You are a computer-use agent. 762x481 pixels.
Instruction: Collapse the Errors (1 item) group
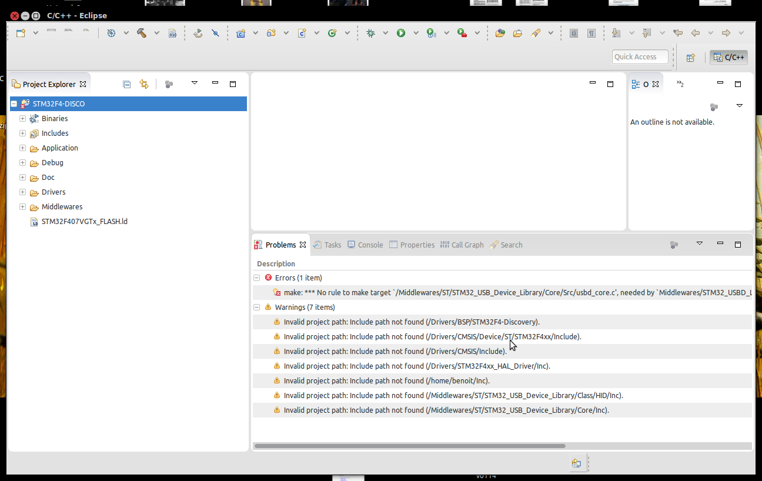pyautogui.click(x=256, y=278)
